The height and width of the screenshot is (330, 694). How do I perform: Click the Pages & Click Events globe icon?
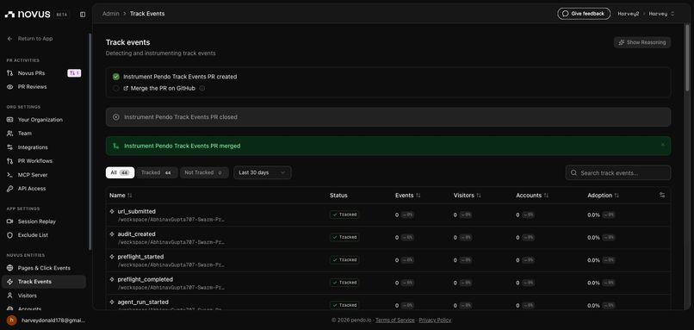pyautogui.click(x=9, y=268)
